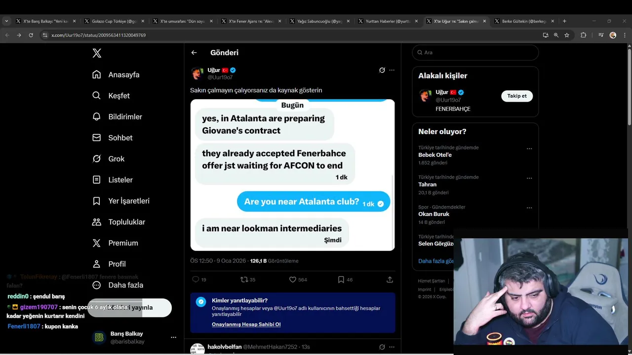Viewport: 632px width, 355px height.
Task: Open more options for Bebek Otel'e trend
Action: coord(529,148)
